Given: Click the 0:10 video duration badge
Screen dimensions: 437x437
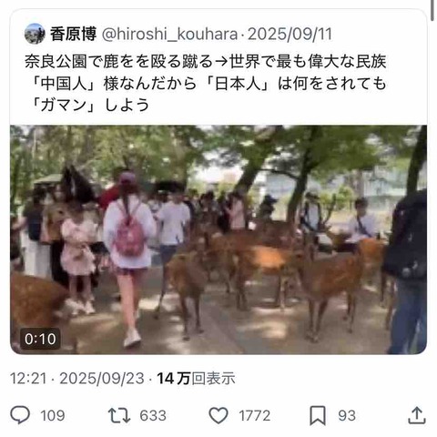Looking at the screenshot, I should [40, 339].
